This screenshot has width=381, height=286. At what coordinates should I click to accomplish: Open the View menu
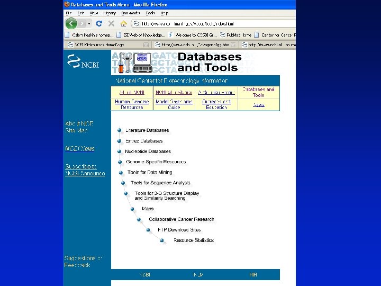pos(94,13)
